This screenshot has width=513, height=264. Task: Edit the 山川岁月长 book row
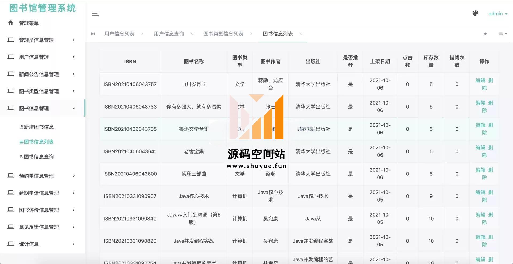(480, 80)
